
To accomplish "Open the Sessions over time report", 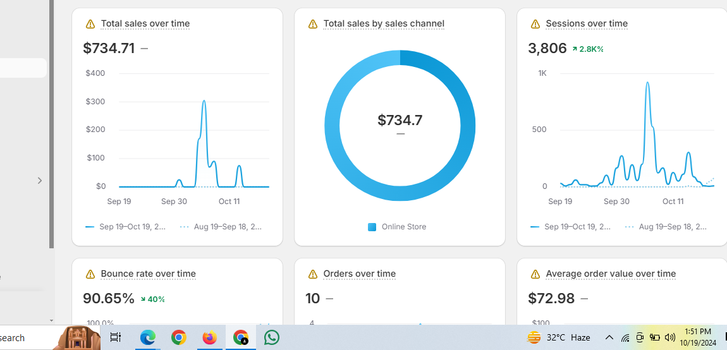I will tap(587, 24).
